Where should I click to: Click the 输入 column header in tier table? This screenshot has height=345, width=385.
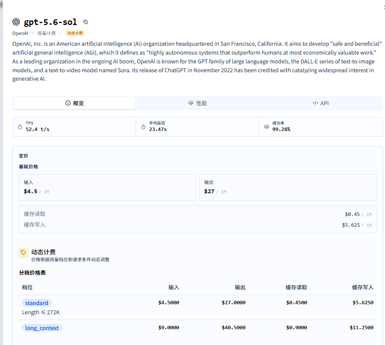click(x=174, y=287)
